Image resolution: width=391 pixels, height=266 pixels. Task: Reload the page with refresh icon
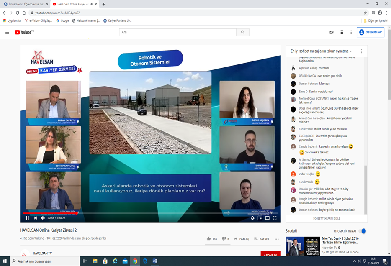click(x=17, y=13)
